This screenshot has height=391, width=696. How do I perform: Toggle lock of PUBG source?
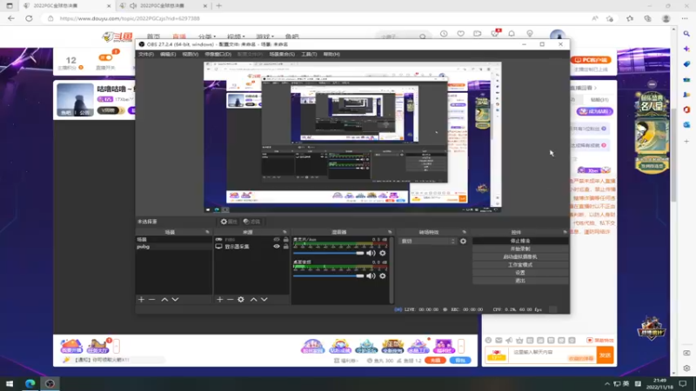click(x=286, y=240)
